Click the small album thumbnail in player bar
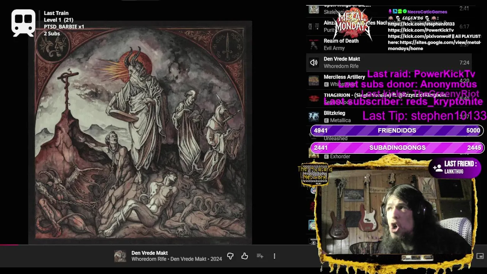 (x=120, y=256)
